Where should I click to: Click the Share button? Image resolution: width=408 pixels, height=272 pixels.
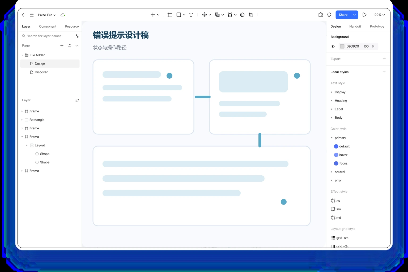(343, 15)
